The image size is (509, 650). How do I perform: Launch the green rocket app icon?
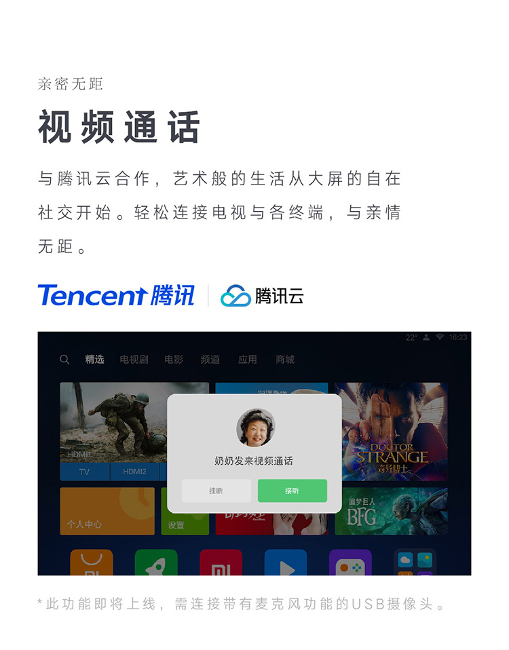pyautogui.click(x=156, y=562)
